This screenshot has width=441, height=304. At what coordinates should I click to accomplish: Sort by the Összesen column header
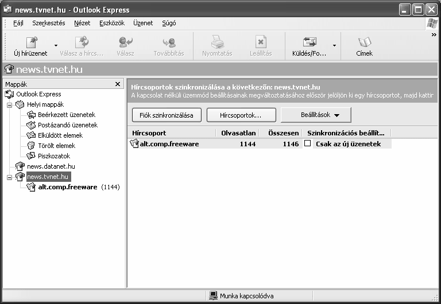280,133
